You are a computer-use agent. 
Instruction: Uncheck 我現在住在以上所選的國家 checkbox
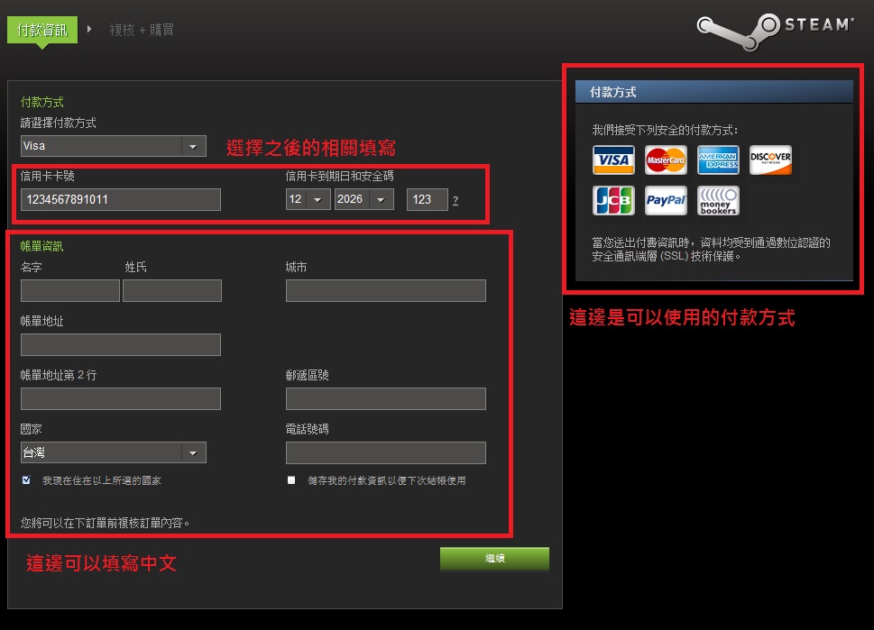tap(25, 480)
